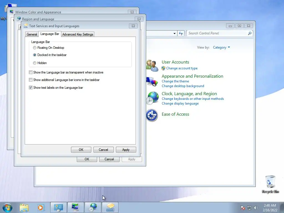This screenshot has height=213, width=284.
Task: Cancel the Text Services dialog
Action: (x=103, y=150)
